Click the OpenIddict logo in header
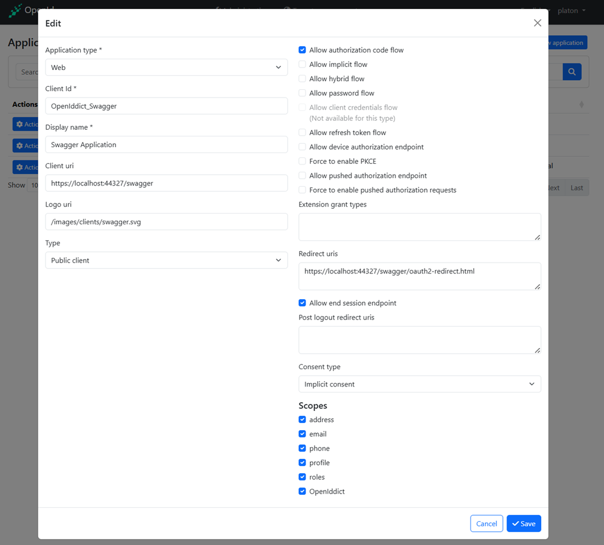The image size is (604, 545). pos(15,10)
